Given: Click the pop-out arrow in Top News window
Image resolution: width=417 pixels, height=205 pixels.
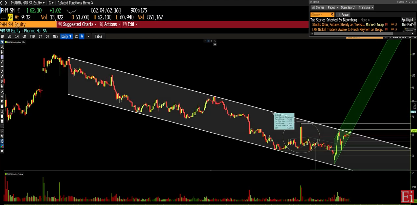Looking at the screenshot, I should (406, 2).
